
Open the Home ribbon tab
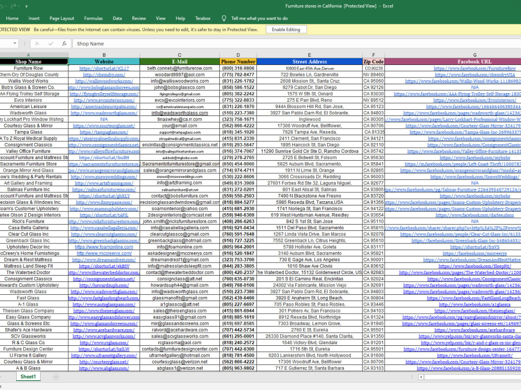tap(13, 18)
